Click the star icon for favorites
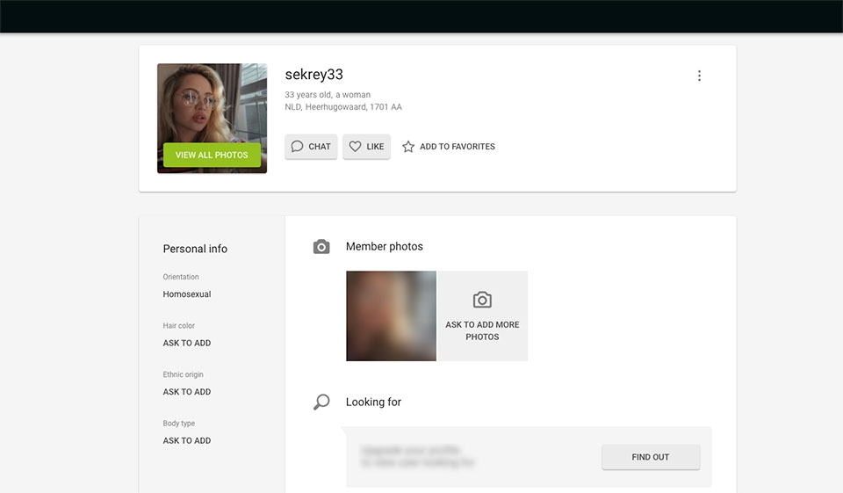Screen dimensions: 843x493 click(408, 147)
